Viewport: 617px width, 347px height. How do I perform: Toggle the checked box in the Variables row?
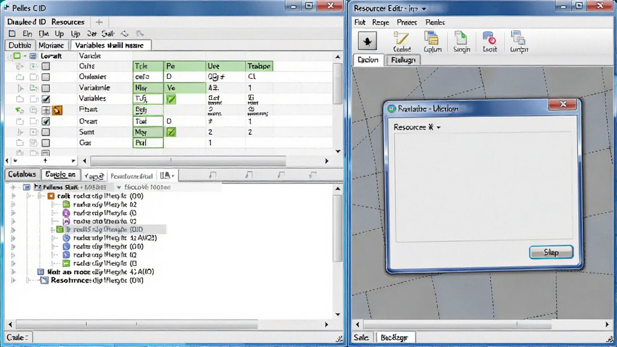click(x=46, y=99)
